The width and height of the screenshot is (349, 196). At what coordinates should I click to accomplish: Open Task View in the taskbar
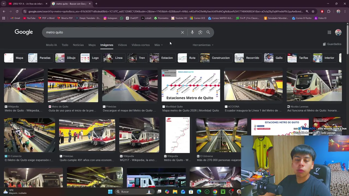159,192
